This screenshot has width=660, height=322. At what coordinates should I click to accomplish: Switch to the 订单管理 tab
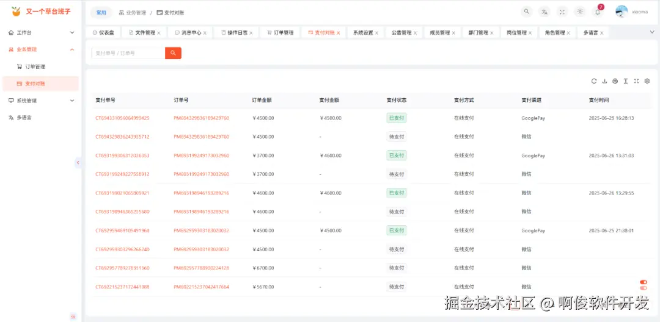pos(280,32)
